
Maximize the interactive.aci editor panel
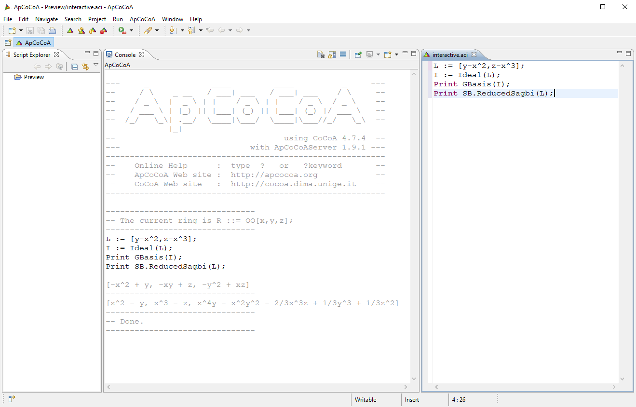click(x=628, y=54)
